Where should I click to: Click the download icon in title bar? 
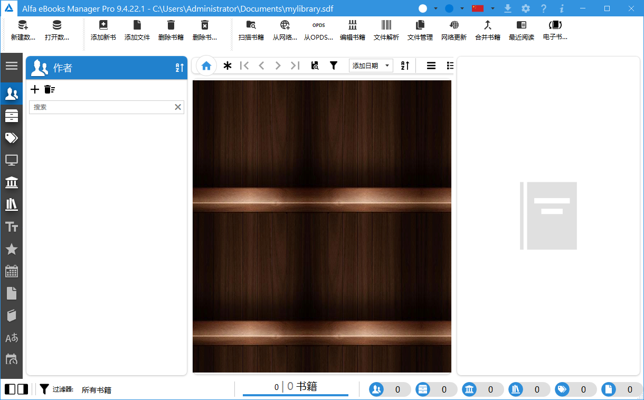point(508,8)
